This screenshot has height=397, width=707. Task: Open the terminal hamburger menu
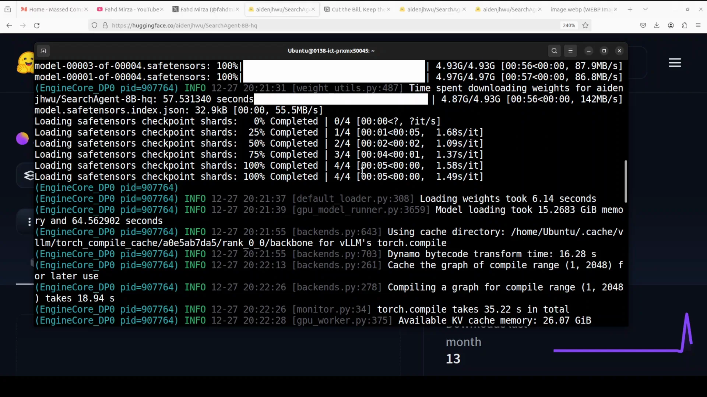coord(570,51)
